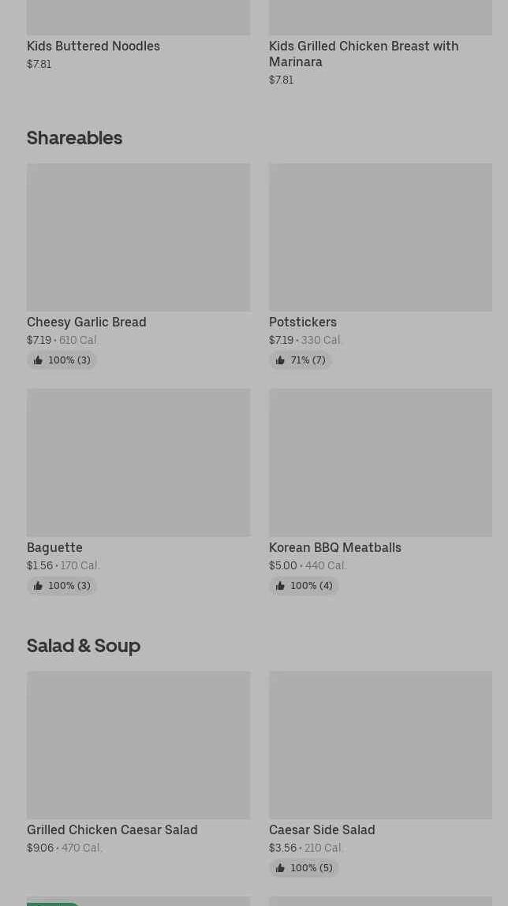Open Kids Grilled Chicken Breast with Marinara

point(364,54)
